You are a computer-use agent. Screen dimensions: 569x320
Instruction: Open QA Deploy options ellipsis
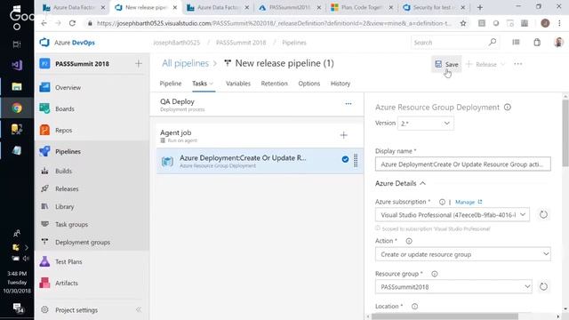click(349, 104)
